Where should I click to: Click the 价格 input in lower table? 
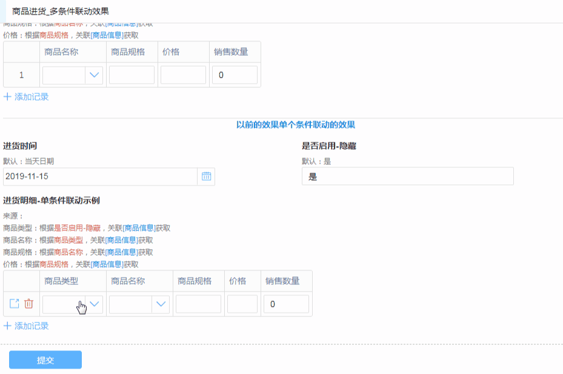(242, 304)
